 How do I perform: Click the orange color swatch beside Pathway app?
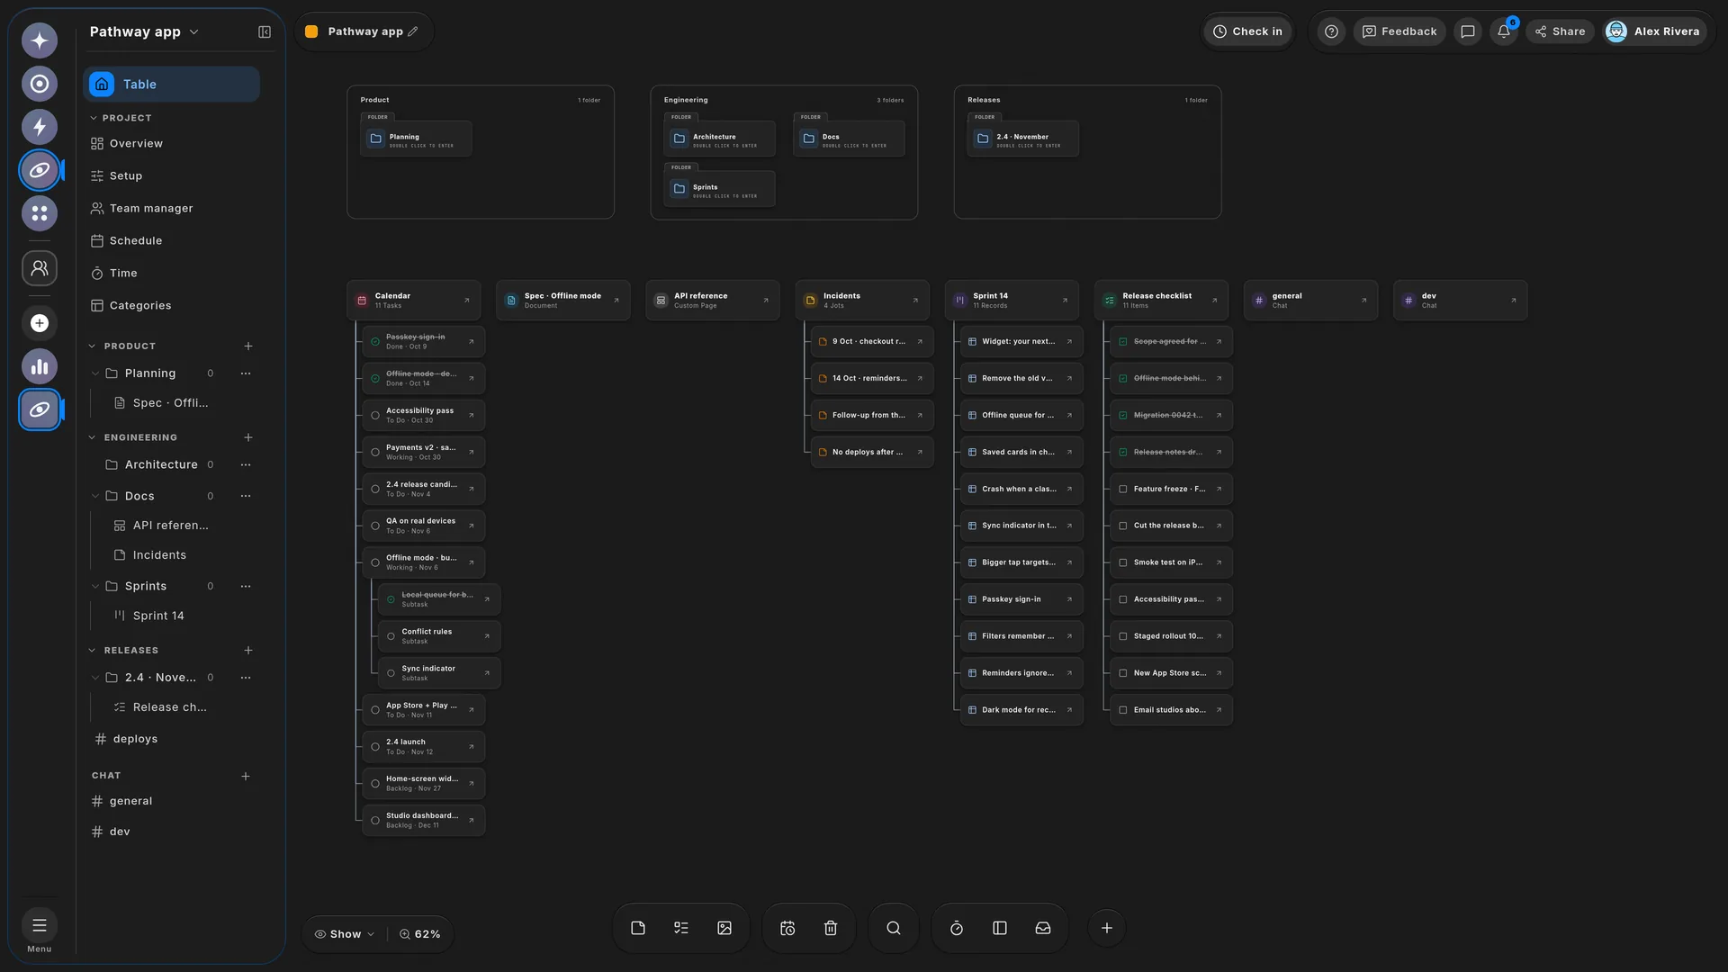point(311,31)
